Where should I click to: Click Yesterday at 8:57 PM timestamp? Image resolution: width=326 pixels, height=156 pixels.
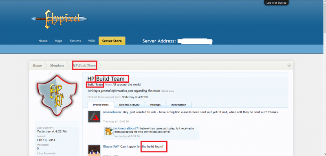coord(128,136)
